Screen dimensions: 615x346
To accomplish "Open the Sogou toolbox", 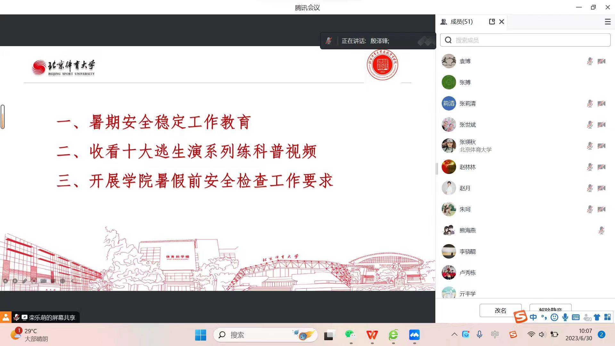I will 608,317.
